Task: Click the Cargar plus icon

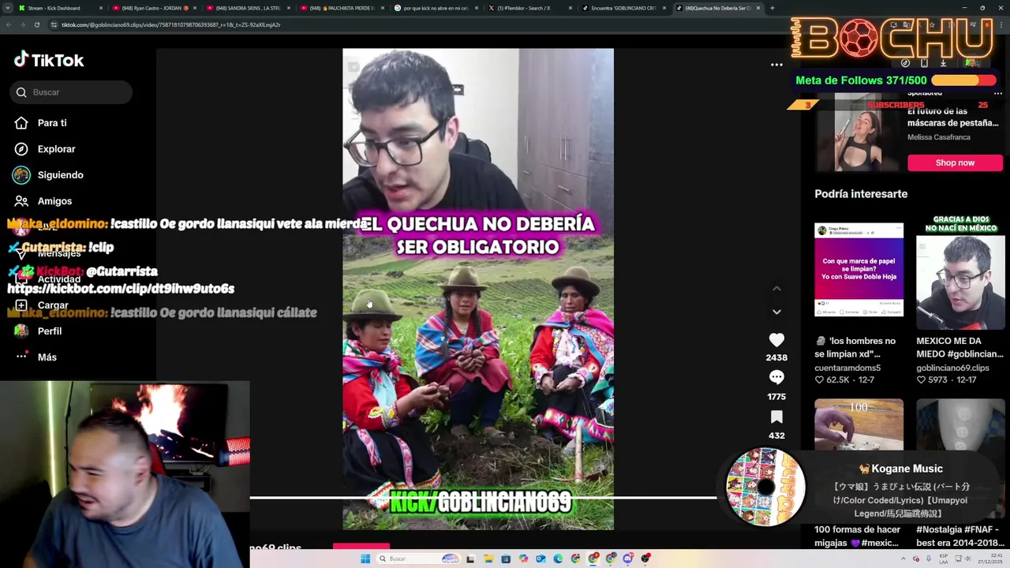Action: (21, 305)
